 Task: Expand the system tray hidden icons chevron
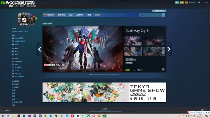point(183,116)
